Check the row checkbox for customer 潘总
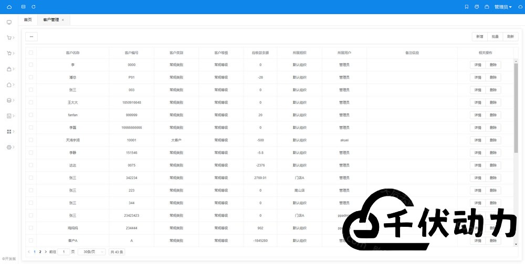Image resolution: width=525 pixels, height=264 pixels. tap(31, 77)
